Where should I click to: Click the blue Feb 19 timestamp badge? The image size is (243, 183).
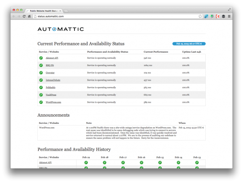(189, 44)
